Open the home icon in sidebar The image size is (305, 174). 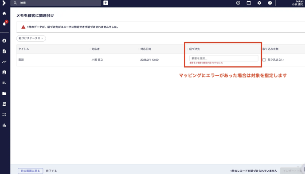(x=4, y=13)
